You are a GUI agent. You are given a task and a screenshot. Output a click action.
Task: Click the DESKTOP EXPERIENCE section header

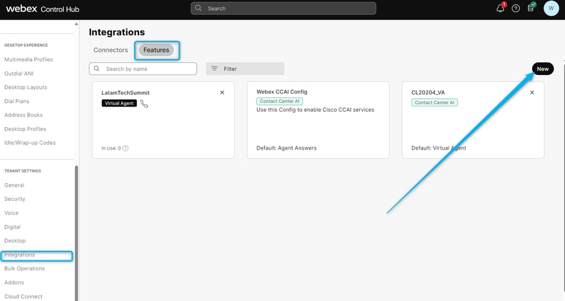click(26, 45)
